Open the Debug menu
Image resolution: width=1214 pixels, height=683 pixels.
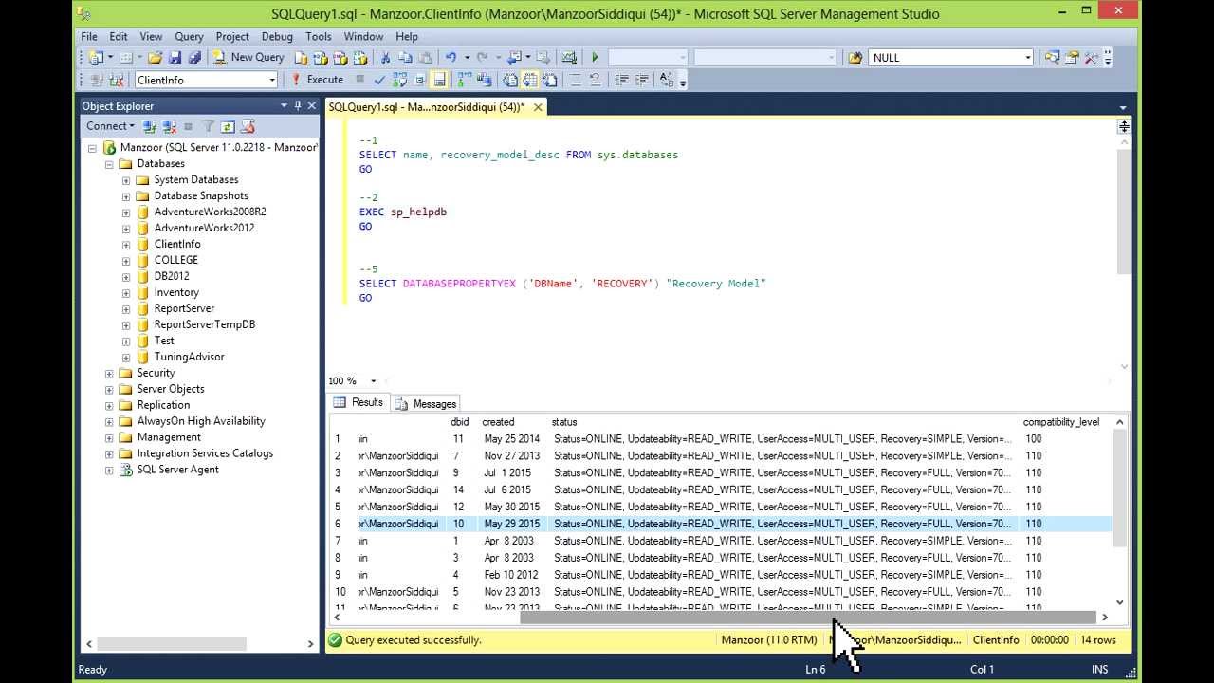tap(277, 36)
